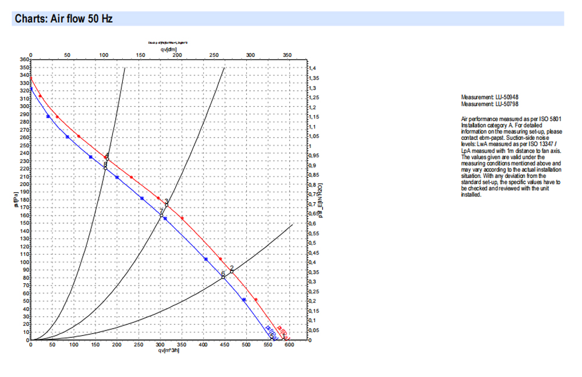
Task: Click operating point 8 on the blue curve
Action: pos(105,168)
